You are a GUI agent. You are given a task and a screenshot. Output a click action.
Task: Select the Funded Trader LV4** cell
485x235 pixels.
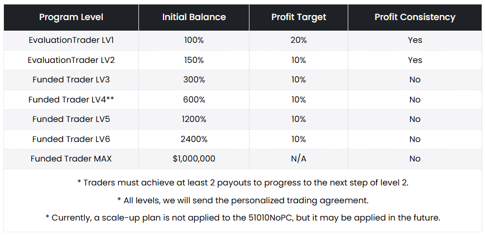(71, 100)
